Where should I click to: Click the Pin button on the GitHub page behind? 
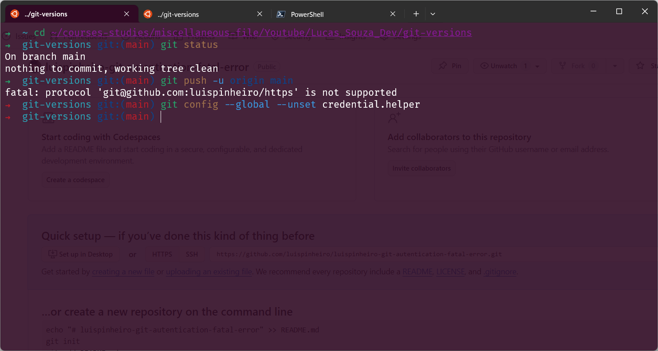[450, 66]
